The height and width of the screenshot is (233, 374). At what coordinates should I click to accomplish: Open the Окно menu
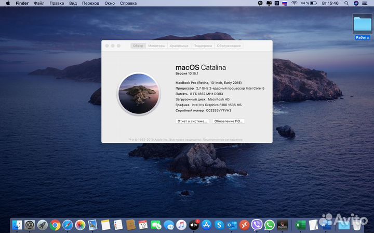110,3
